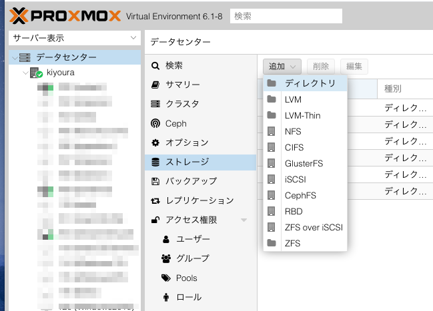Click the building icon next to CIFS
The width and height of the screenshot is (433, 311).
tap(272, 147)
